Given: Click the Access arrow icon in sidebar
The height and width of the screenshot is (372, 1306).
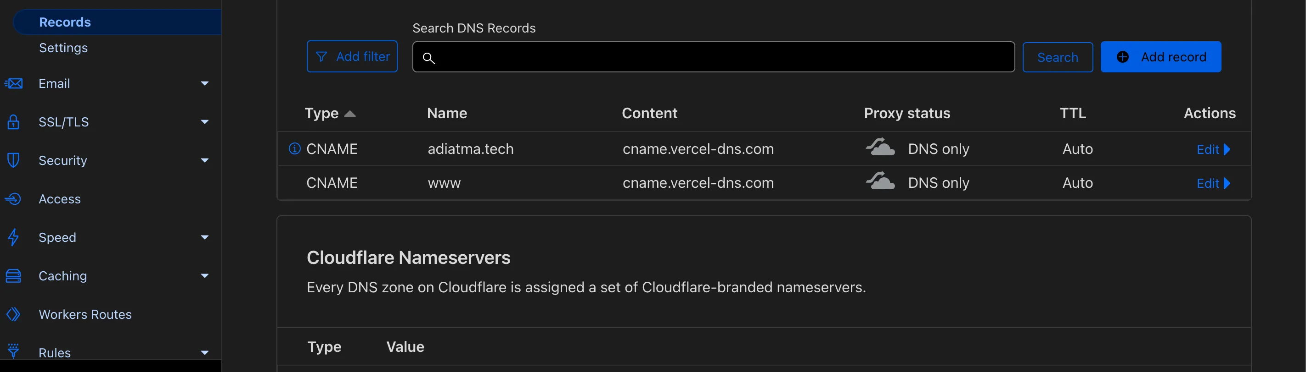Looking at the screenshot, I should (13, 199).
